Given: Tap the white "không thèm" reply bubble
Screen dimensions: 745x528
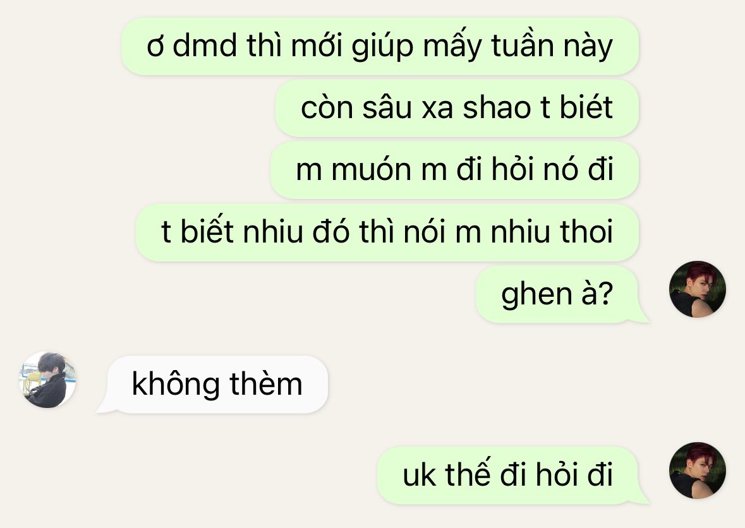Looking at the screenshot, I should tap(212, 385).
